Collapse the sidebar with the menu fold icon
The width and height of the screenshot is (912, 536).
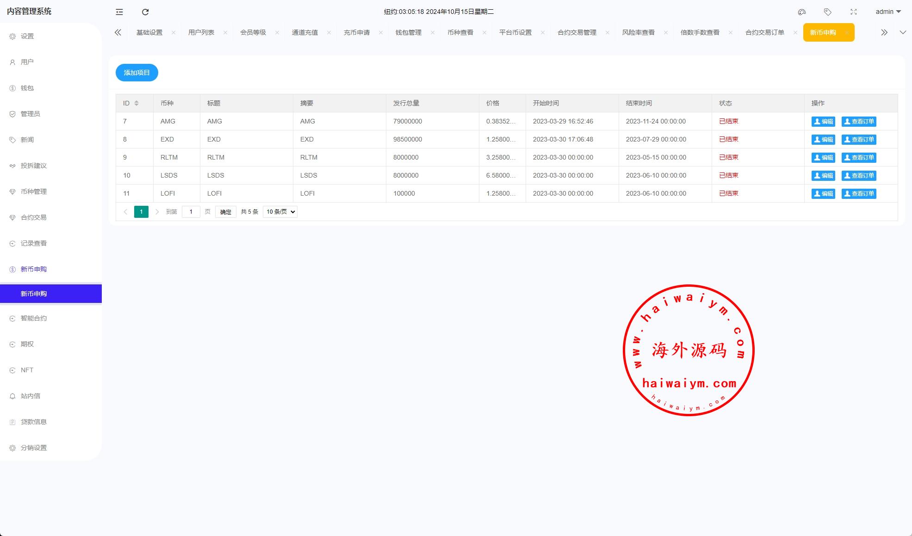coord(119,12)
